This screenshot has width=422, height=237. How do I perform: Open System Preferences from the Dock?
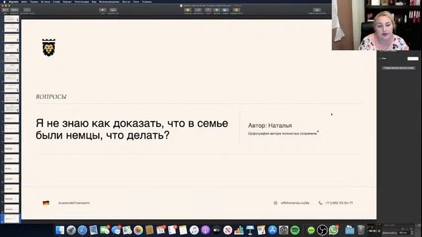pos(284,230)
